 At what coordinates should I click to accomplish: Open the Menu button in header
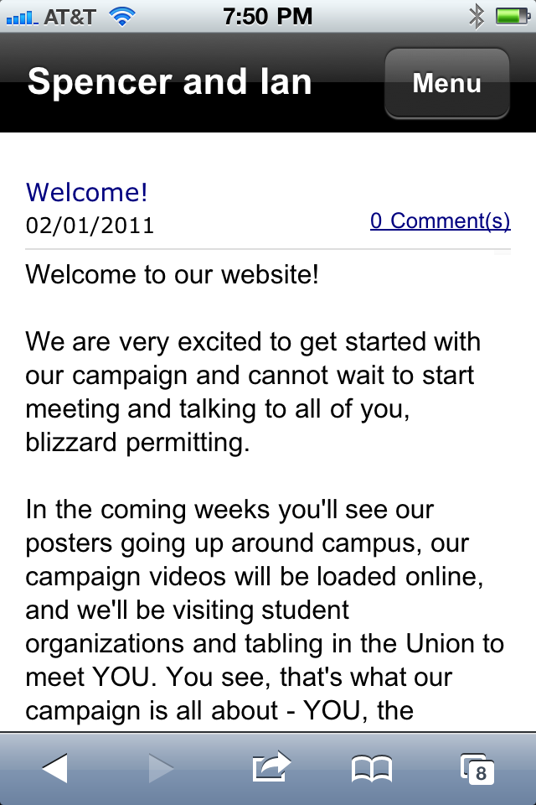(x=446, y=83)
